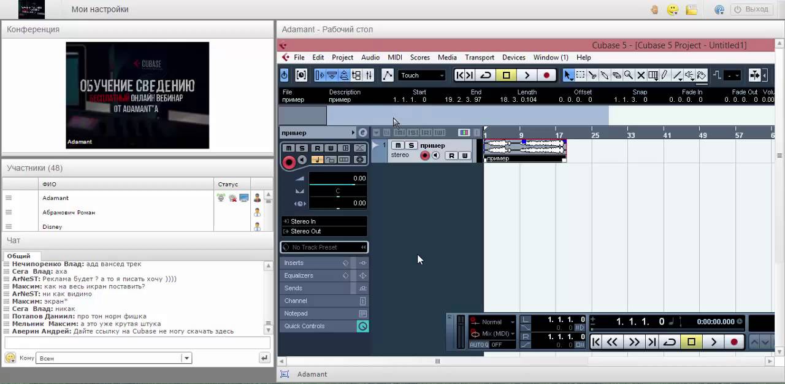Viewport: 785px width, 384px height.
Task: Click Выход logout button
Action: [751, 9]
